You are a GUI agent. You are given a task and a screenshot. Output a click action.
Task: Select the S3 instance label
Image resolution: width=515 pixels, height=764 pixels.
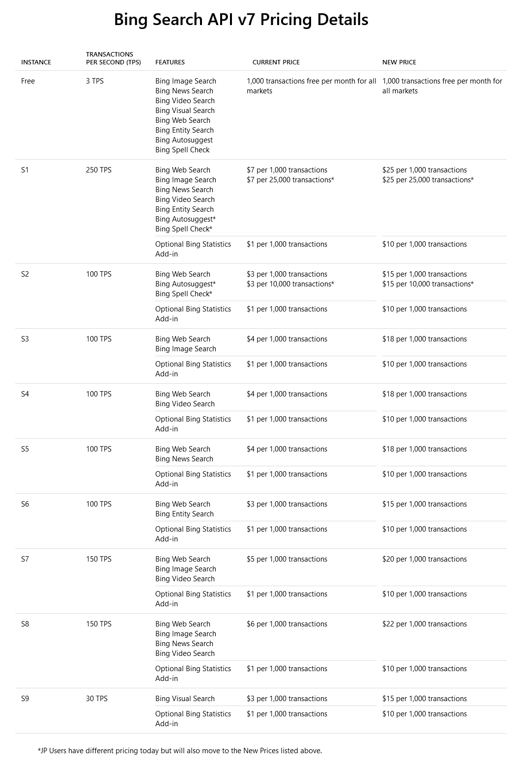25,339
